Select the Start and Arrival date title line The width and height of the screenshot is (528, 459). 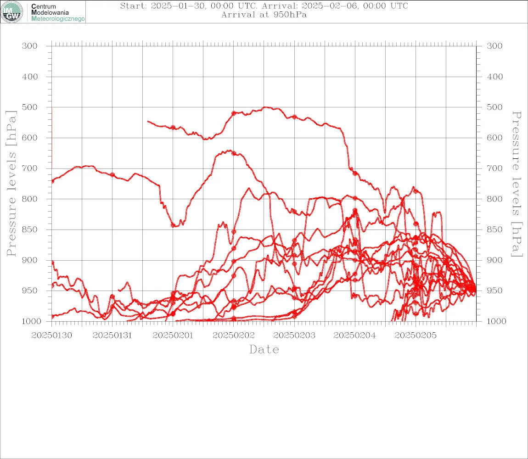(x=264, y=6)
